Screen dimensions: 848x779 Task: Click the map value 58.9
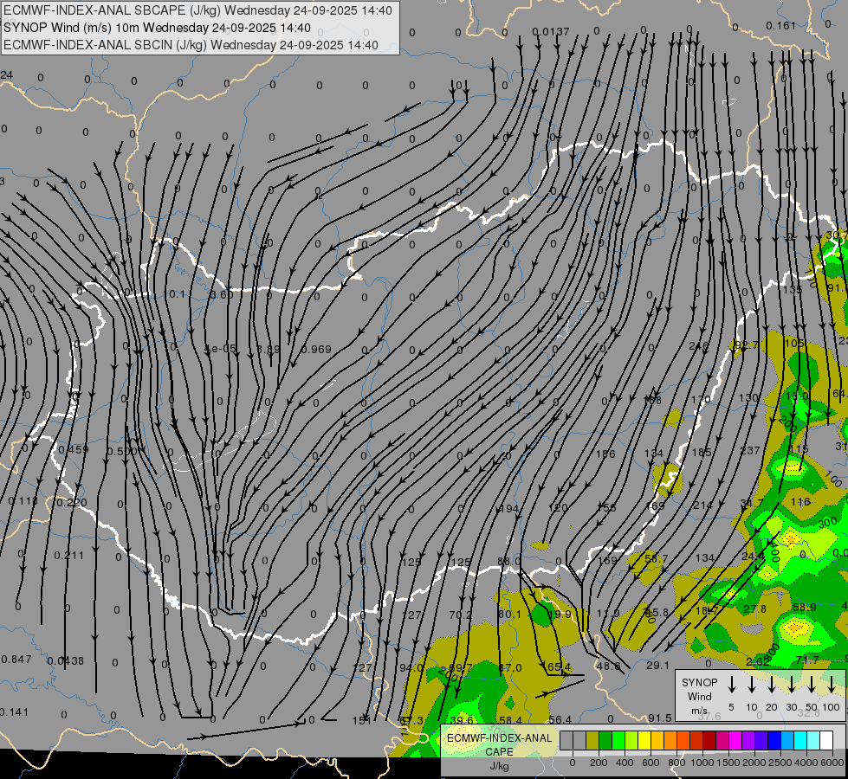pos(804,608)
